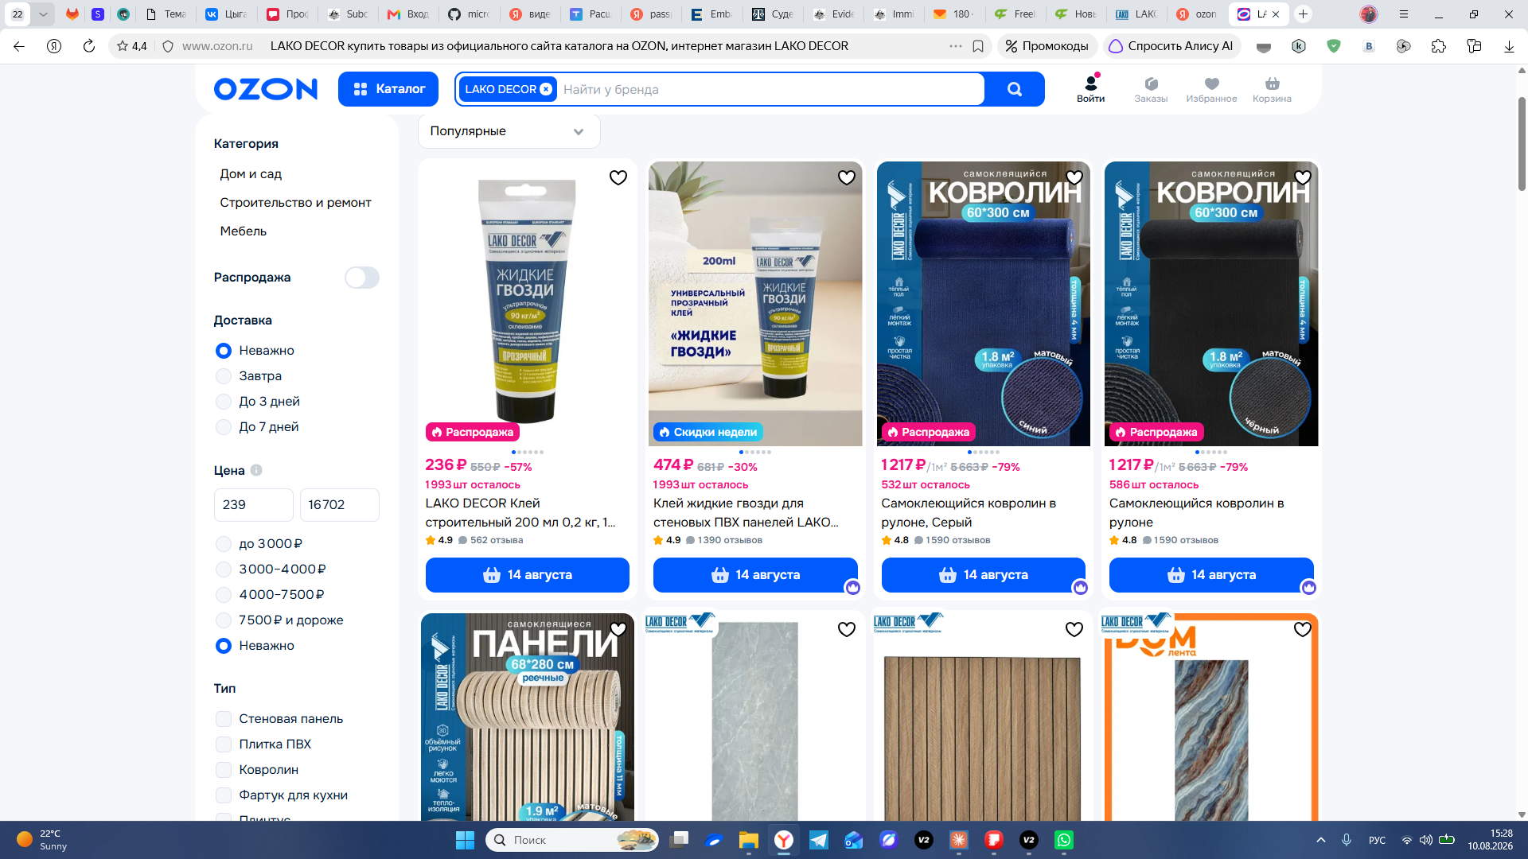Reload the page in browser
Viewport: 1528px width, 859px height.
coord(89,46)
